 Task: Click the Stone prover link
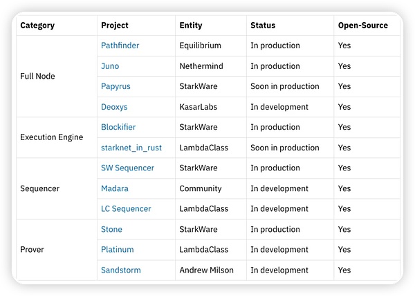pyautogui.click(x=111, y=229)
